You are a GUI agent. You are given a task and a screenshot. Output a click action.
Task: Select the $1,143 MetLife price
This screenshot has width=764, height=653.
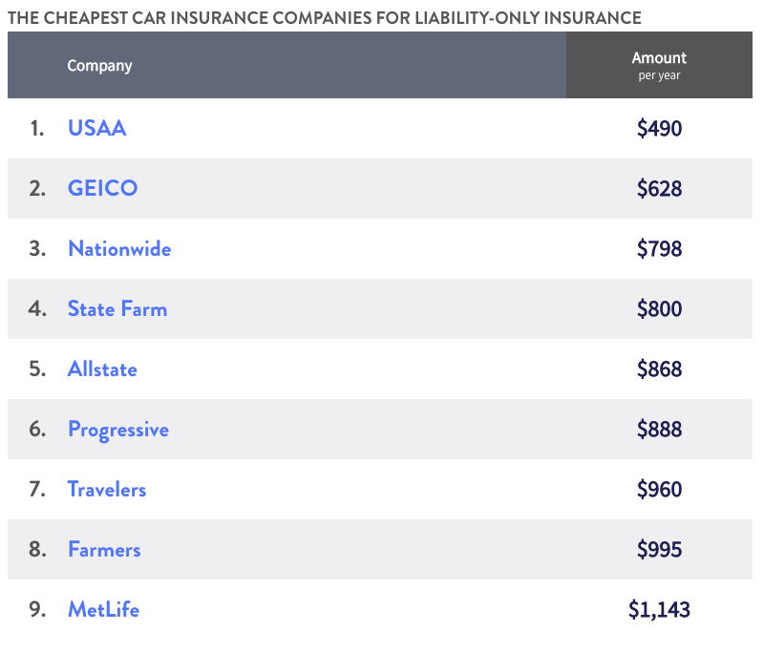pos(659,609)
